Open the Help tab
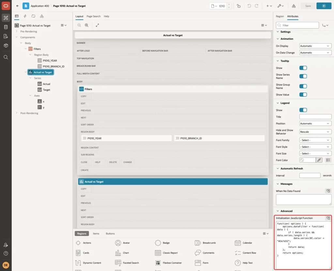Viewport: 334px width, 271px height. (x=107, y=16)
